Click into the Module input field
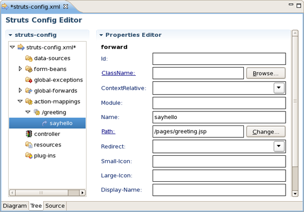This screenshot has height=212, width=304. [219, 103]
